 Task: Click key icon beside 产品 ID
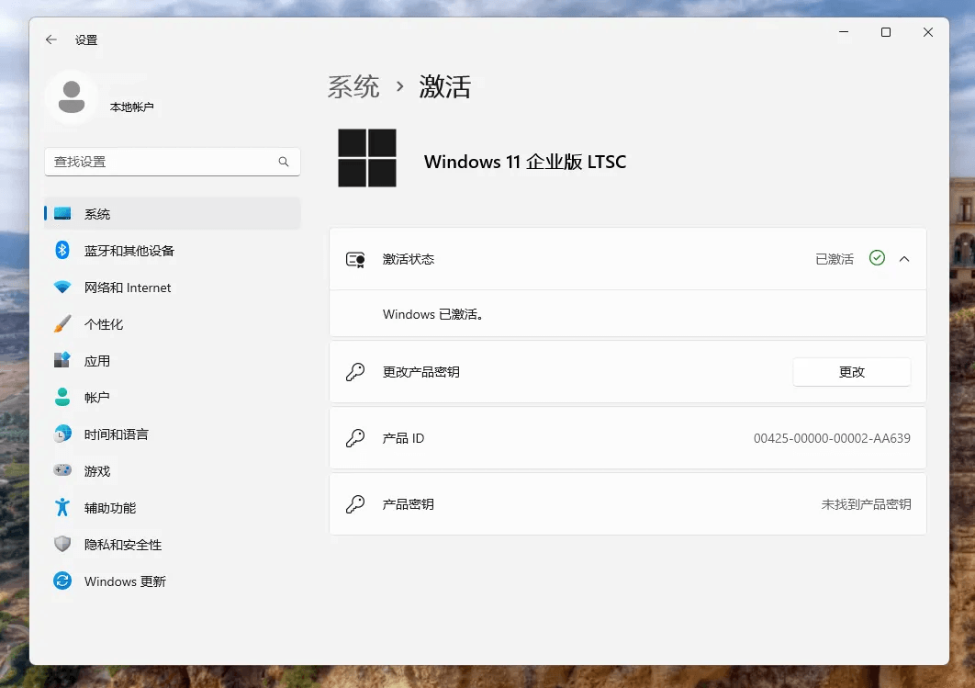coord(355,438)
